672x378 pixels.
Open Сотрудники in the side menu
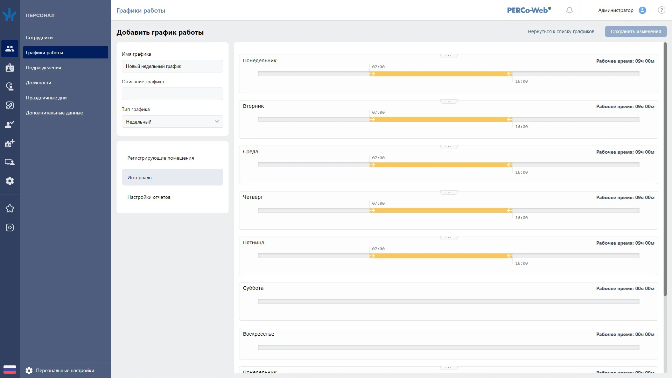(39, 37)
